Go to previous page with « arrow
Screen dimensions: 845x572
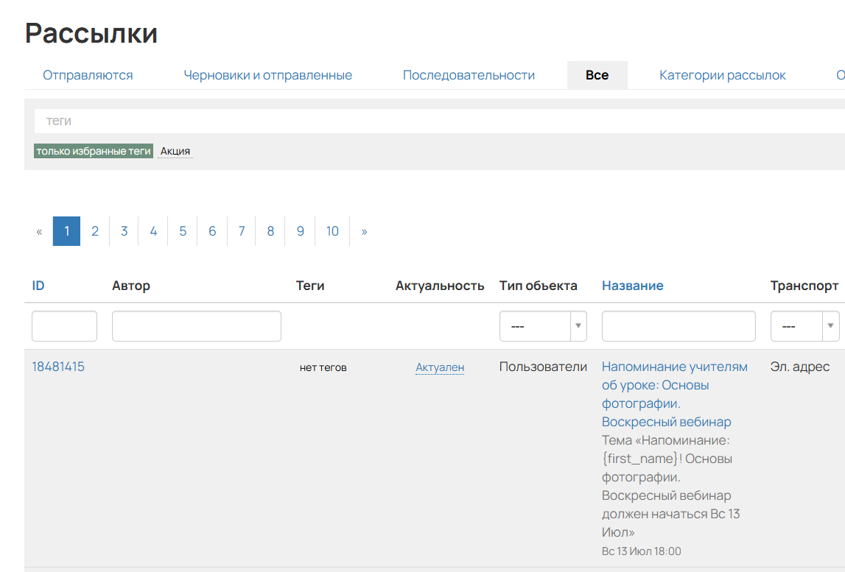pyautogui.click(x=39, y=231)
